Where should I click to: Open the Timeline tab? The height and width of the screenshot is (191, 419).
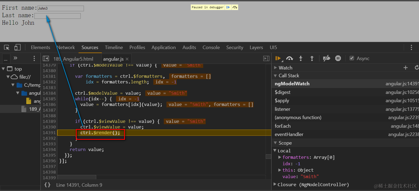(x=114, y=47)
